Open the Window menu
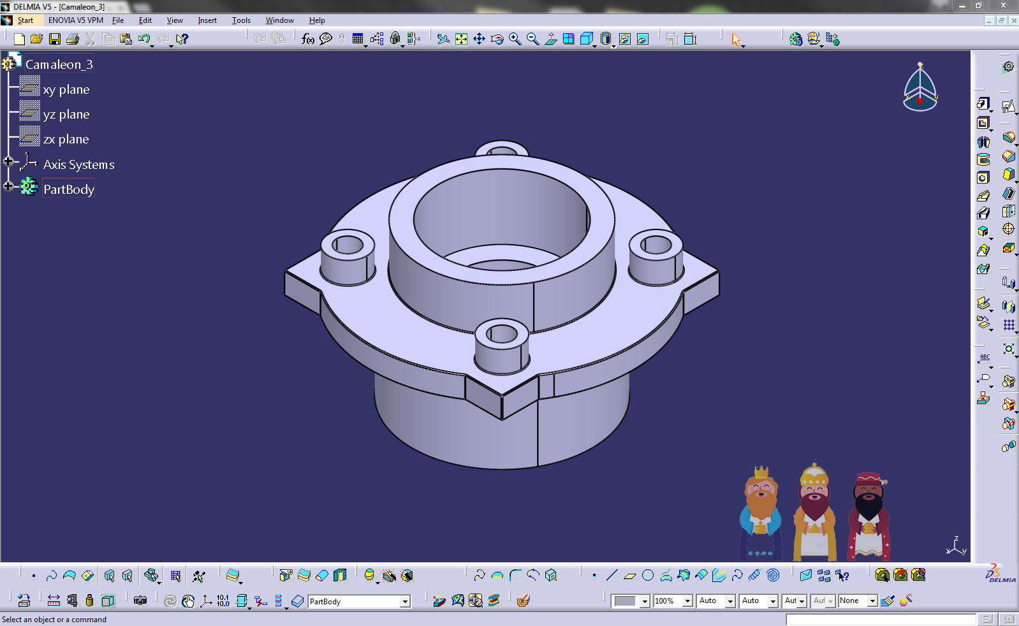 tap(279, 20)
